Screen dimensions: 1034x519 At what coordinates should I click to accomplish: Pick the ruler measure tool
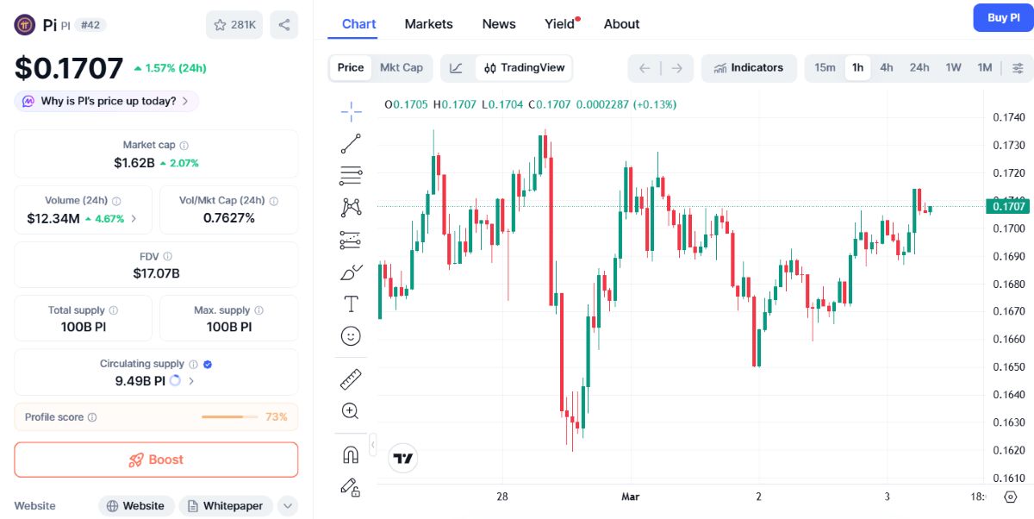pyautogui.click(x=351, y=379)
